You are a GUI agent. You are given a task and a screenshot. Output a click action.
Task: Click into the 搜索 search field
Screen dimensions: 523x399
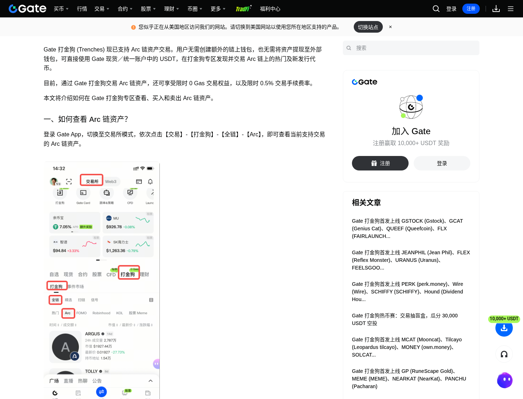411,48
